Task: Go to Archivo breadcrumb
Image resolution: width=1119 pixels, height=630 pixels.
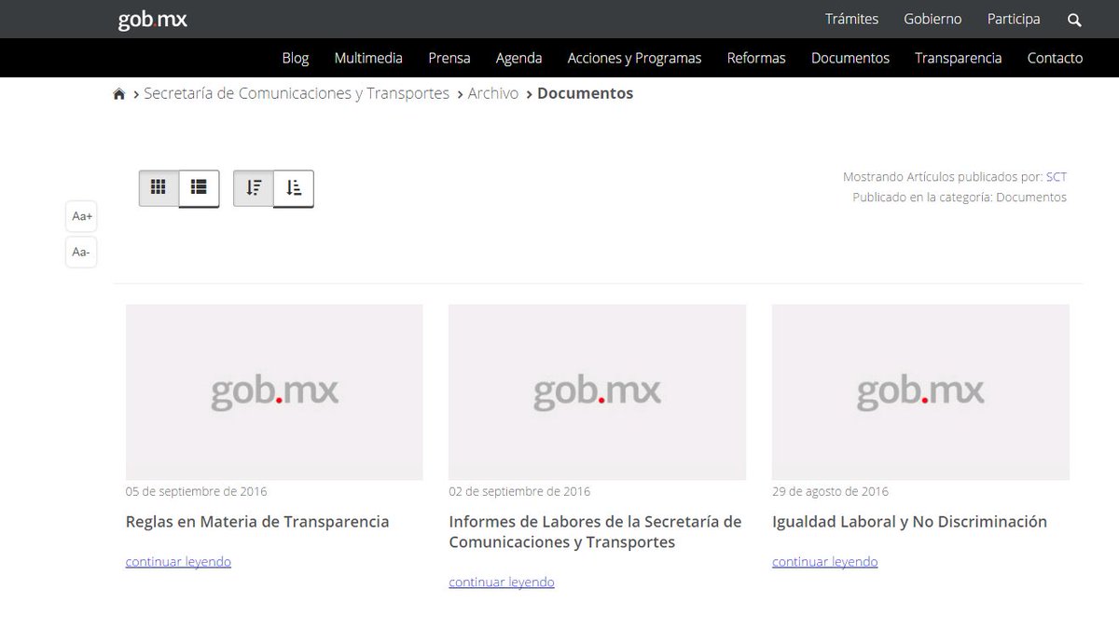Action: [493, 93]
